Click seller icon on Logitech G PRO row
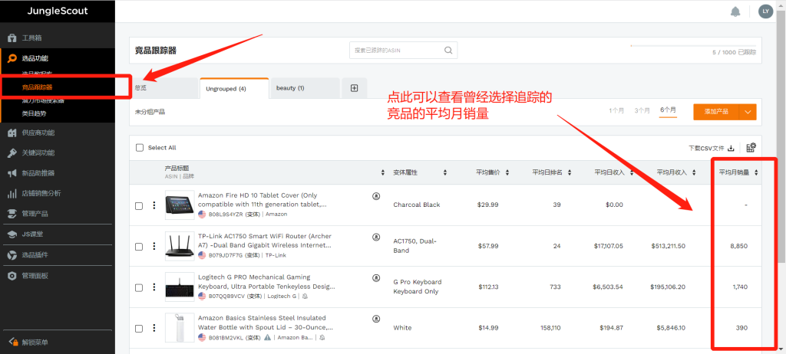The width and height of the screenshot is (786, 354). click(376, 277)
